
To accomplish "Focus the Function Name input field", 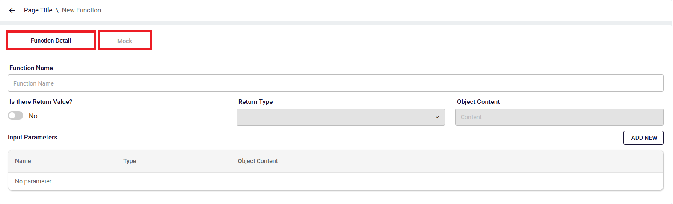I will 335,83.
